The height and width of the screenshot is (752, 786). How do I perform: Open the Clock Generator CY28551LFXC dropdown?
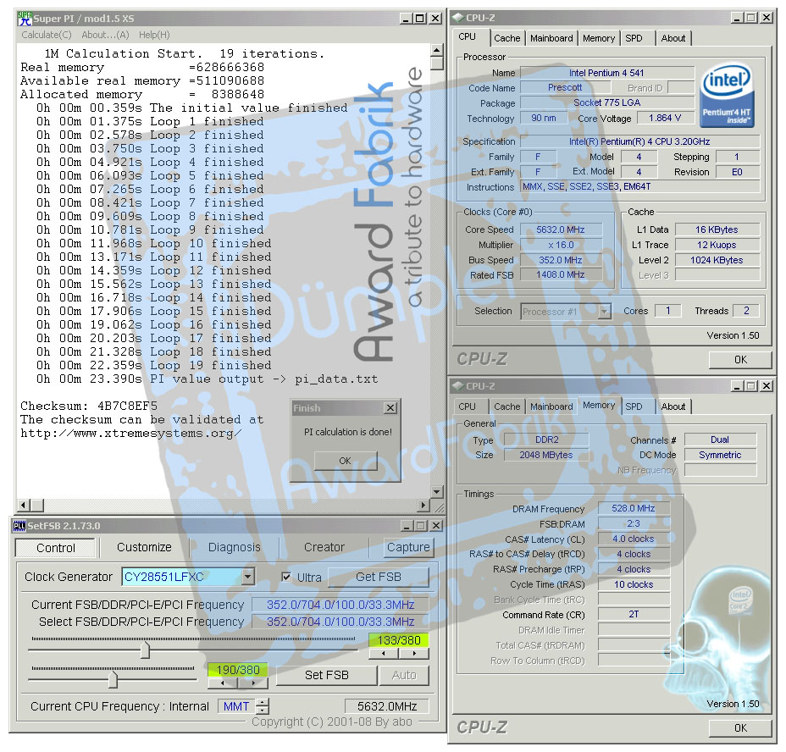click(x=247, y=577)
